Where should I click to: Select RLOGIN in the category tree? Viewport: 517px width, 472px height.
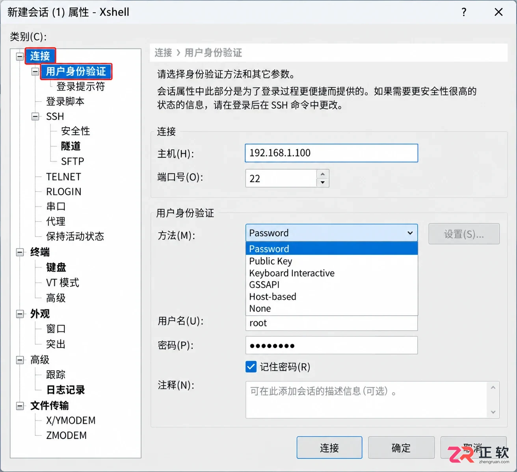pos(64,192)
